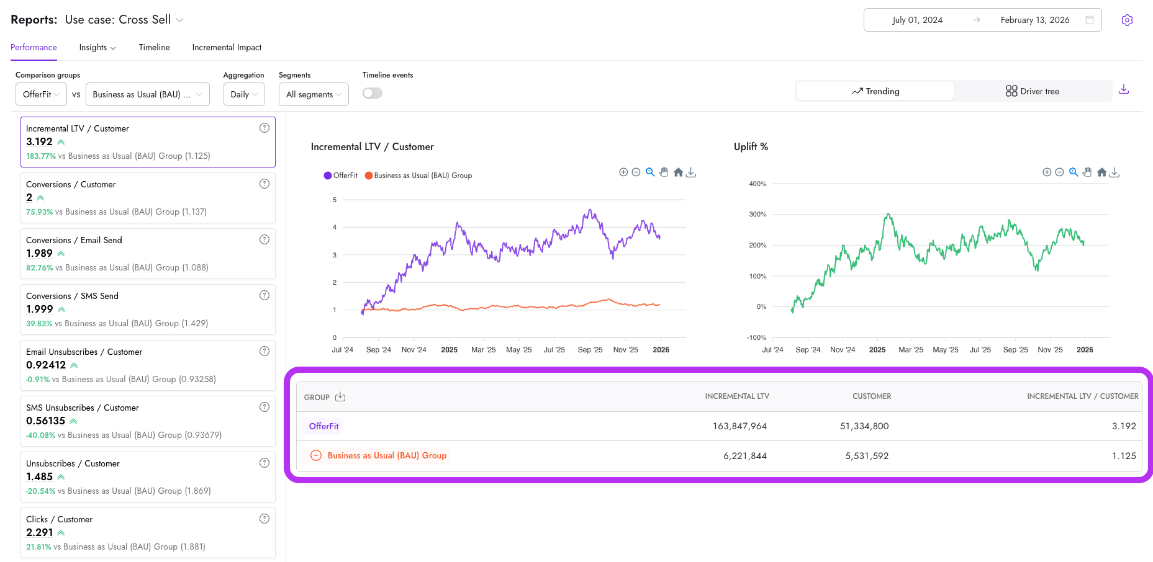Change aggregation from Daily
The image size is (1153, 562).
(243, 94)
